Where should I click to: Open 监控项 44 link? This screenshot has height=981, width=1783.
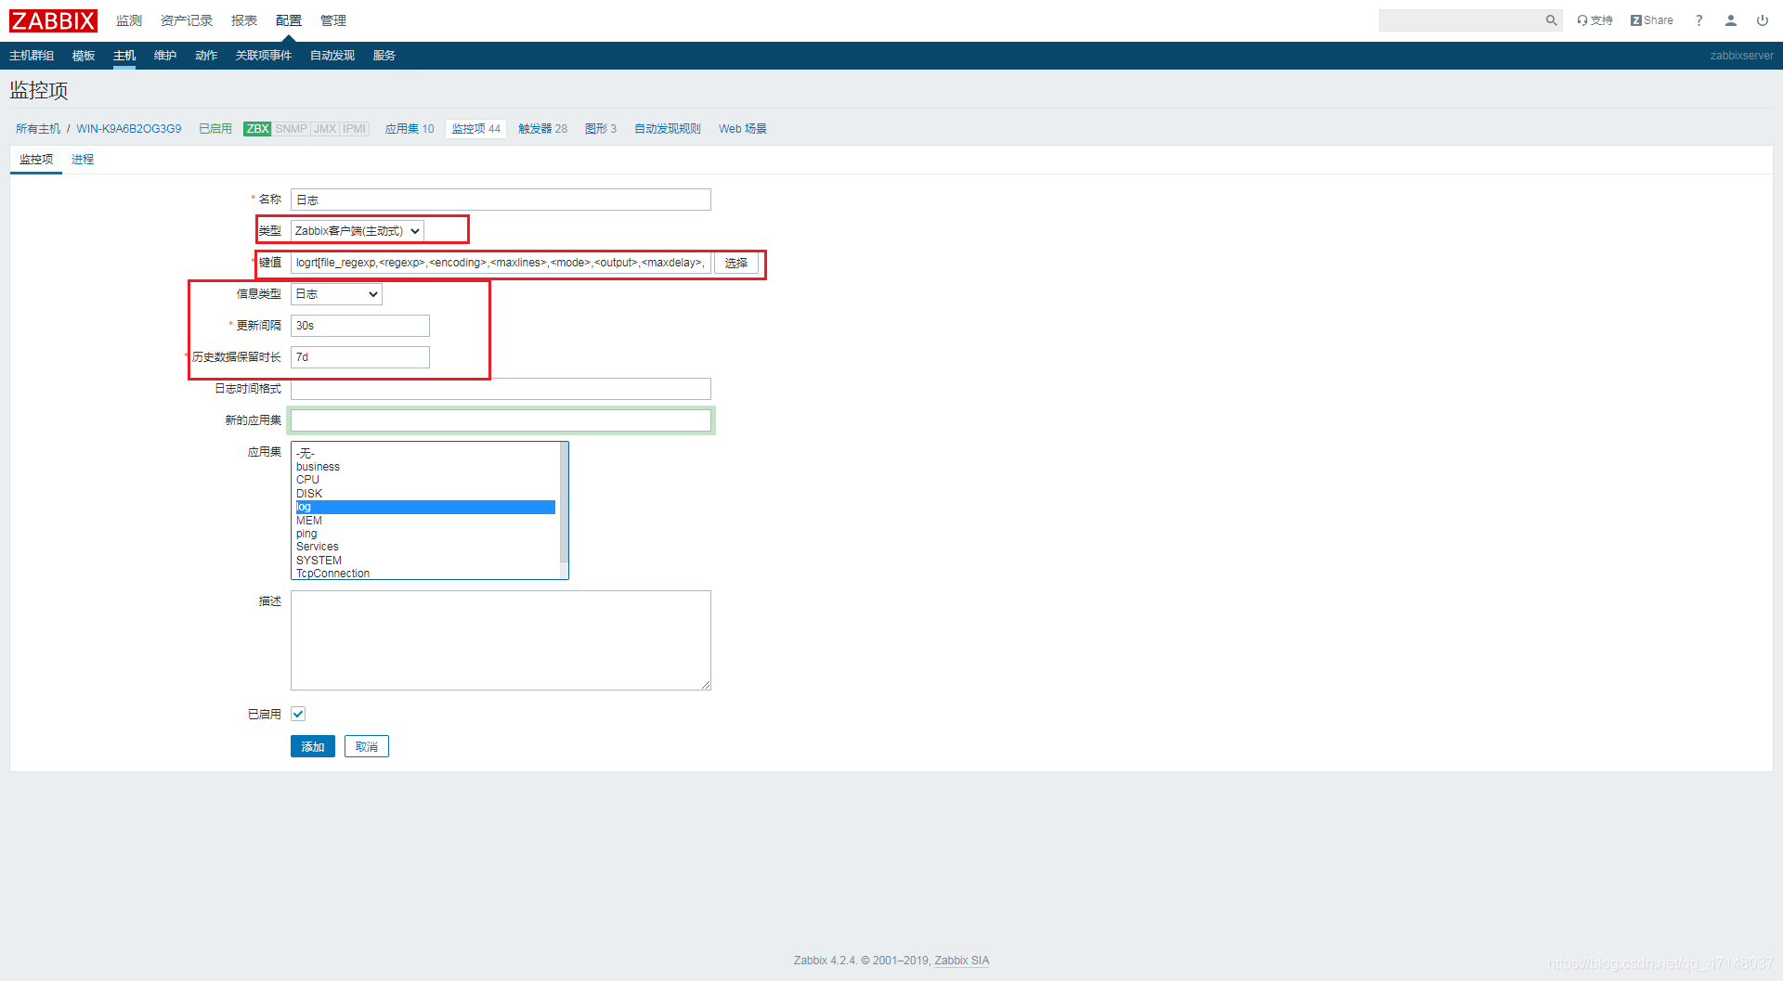click(x=476, y=129)
